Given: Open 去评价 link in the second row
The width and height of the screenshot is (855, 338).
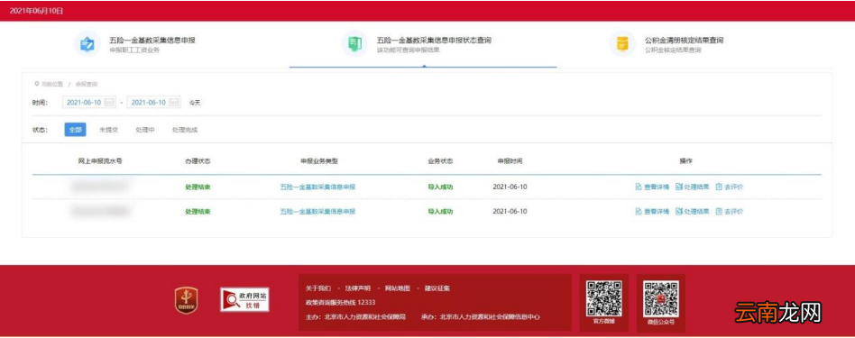Looking at the screenshot, I should 734,212.
